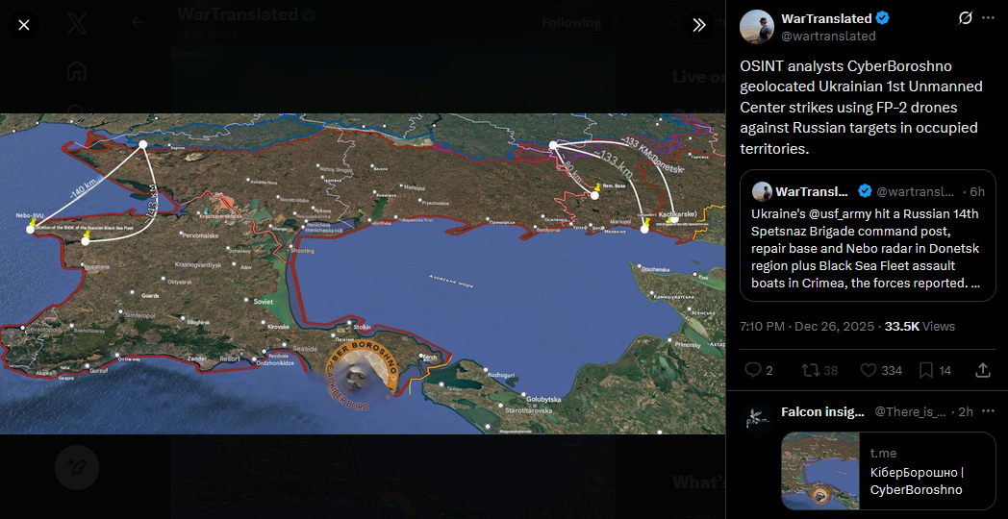Click the compose post button in background

click(77, 468)
